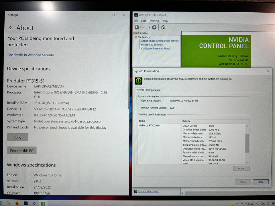Open the Help menu
Viewport: 275px width, 206px height.
coord(165,21)
